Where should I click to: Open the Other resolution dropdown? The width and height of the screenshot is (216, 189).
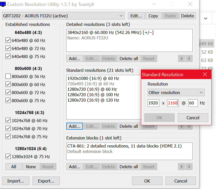176,93
